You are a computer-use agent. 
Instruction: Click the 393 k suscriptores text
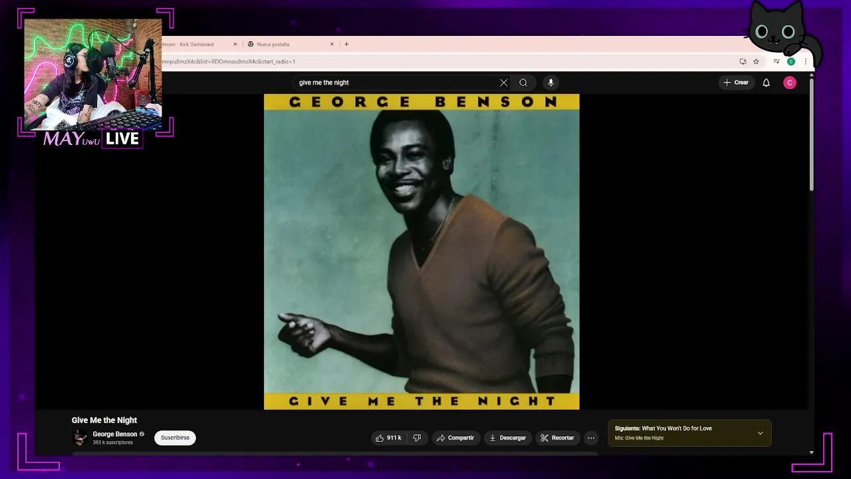tap(113, 442)
